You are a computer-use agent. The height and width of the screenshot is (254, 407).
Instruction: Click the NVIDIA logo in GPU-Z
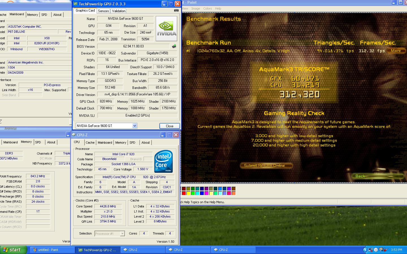point(166,29)
